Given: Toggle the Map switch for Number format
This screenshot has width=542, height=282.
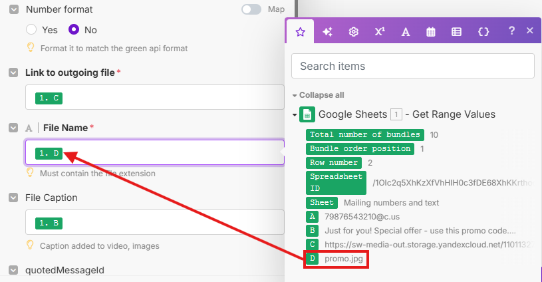Looking at the screenshot, I should [251, 9].
